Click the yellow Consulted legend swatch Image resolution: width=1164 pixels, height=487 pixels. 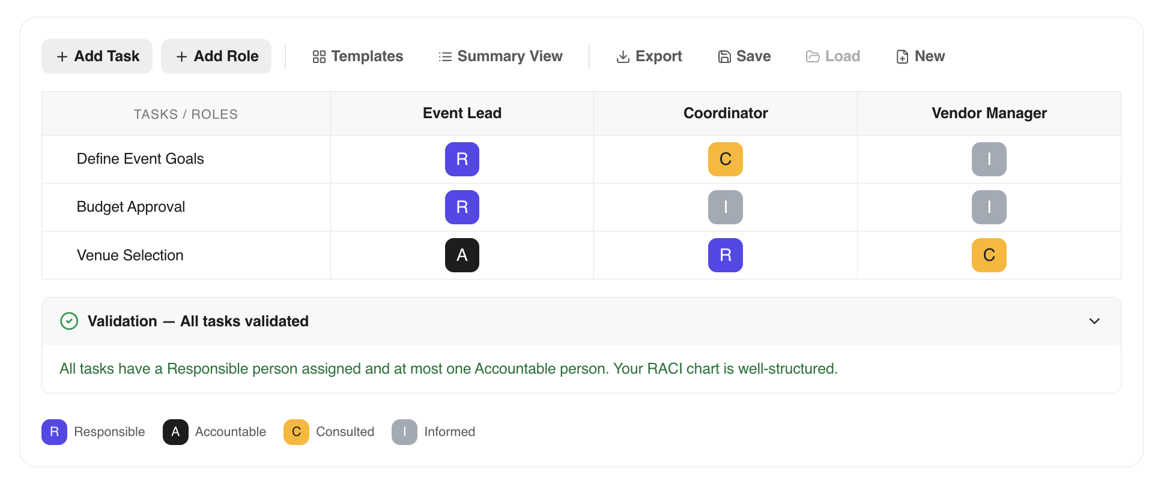[296, 432]
